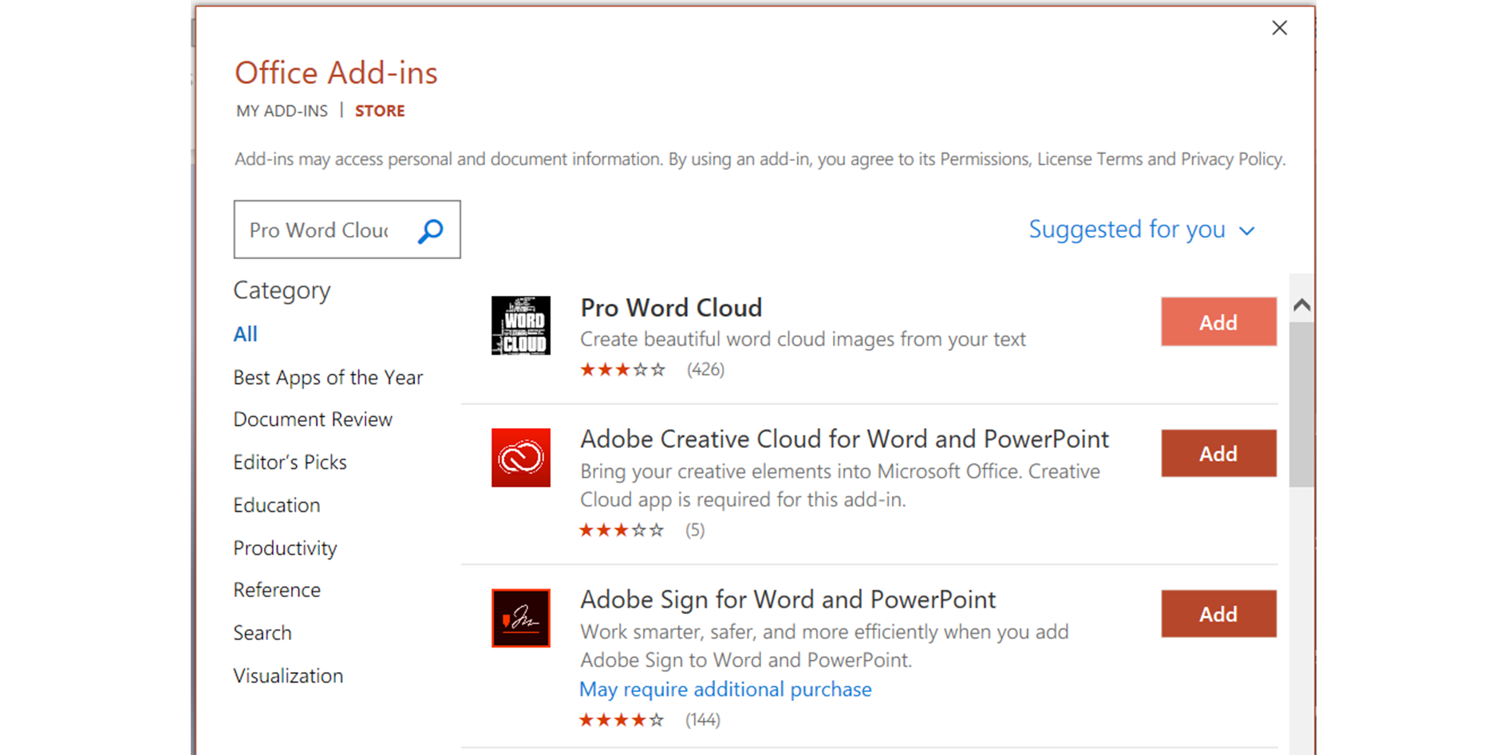Click 'Create beautiful word cloud images' description
Image resolution: width=1508 pixels, height=755 pixels.
(x=803, y=340)
